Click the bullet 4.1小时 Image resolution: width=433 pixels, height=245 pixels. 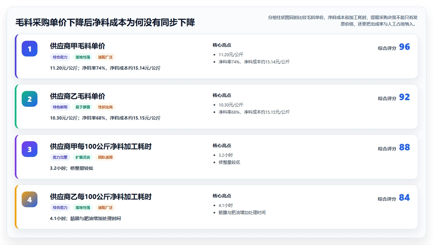pos(226,205)
